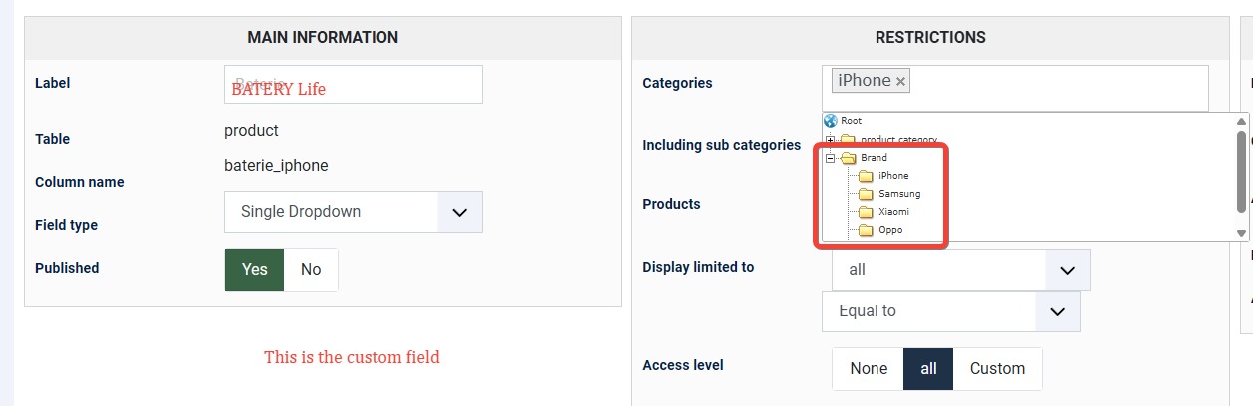This screenshot has height=406, width=1253.
Task: Set Published to No
Action: (311, 270)
